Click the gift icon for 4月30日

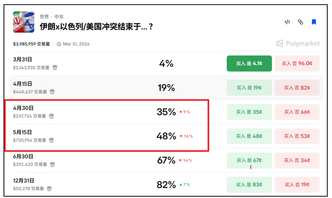(51, 116)
